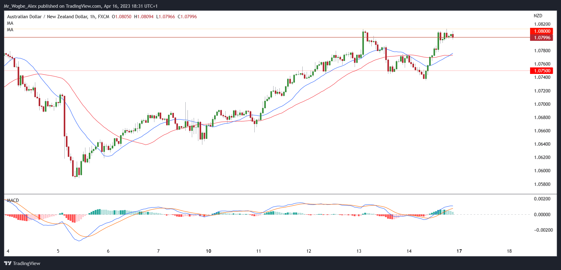Select the red 1.08000 price level tag
Viewport: 561px width, 270px height.
point(542,31)
